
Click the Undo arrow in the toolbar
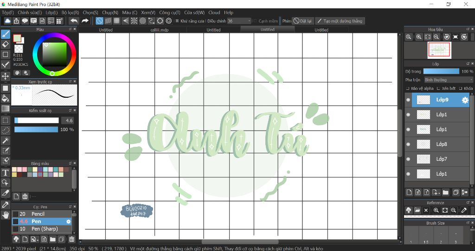click(x=74, y=21)
